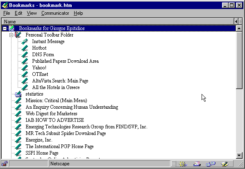Image resolution: width=245 pixels, height=169 pixels.
Task: Open the Discussions icon in the component bar
Action: [211, 164]
